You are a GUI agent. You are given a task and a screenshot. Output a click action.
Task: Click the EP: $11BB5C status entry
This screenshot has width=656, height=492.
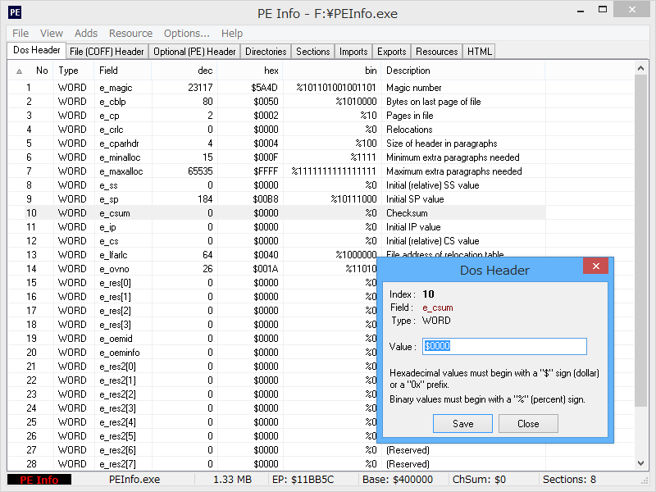[x=303, y=480]
